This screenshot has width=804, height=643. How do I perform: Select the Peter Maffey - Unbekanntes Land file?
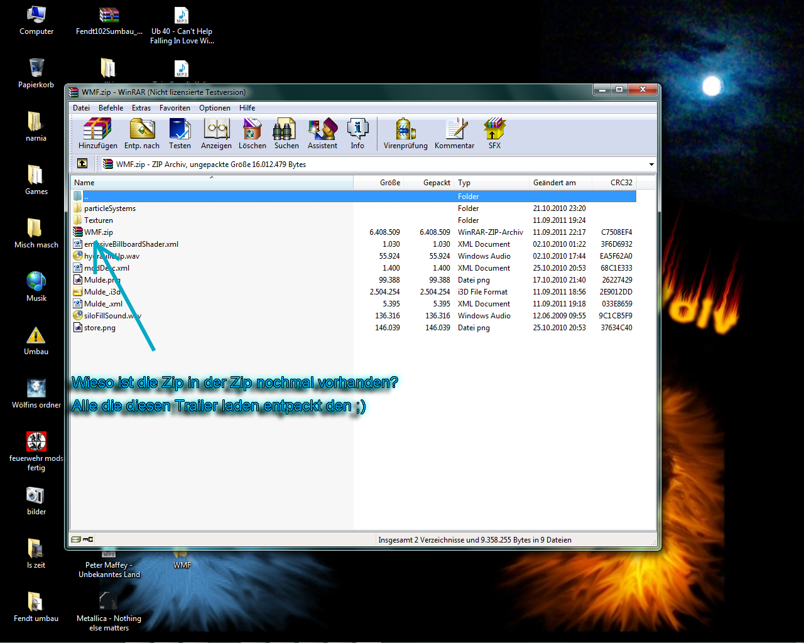pyautogui.click(x=109, y=565)
